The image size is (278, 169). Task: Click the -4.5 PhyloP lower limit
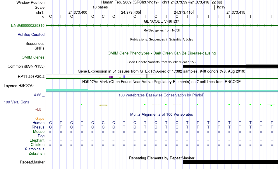[x=38, y=110]
